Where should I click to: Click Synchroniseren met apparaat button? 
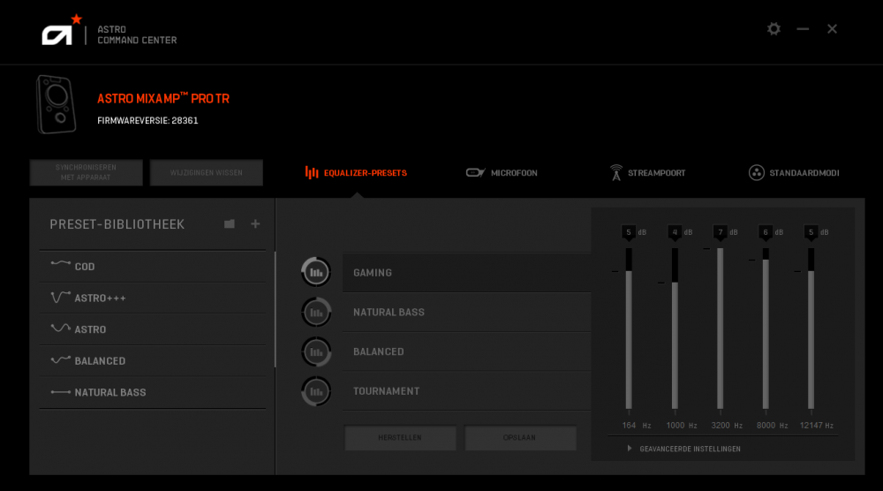[x=86, y=173]
